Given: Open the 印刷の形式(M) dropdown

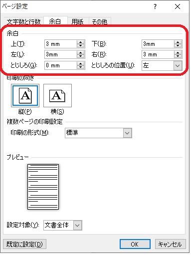Looking at the screenshot, I should [127, 133].
